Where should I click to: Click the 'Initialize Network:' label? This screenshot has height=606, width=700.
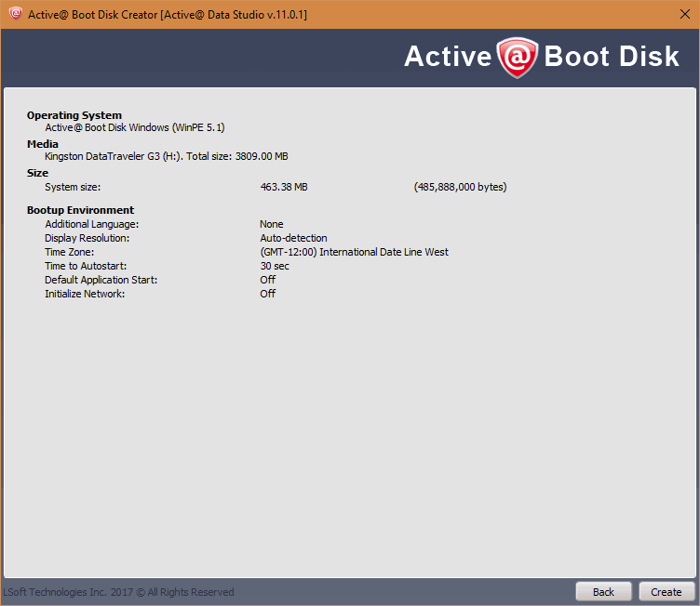85,294
